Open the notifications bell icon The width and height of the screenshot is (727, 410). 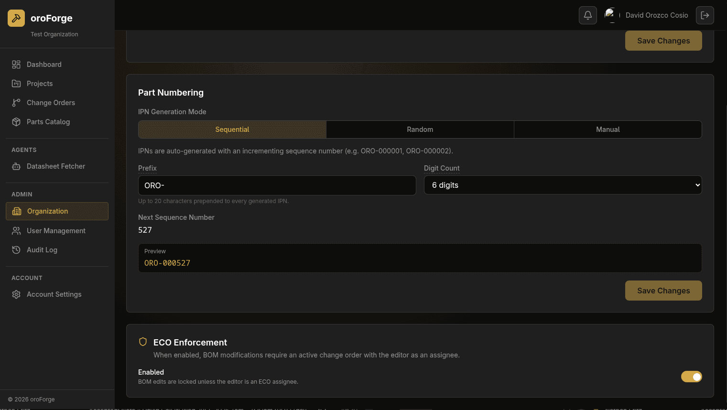coord(588,15)
